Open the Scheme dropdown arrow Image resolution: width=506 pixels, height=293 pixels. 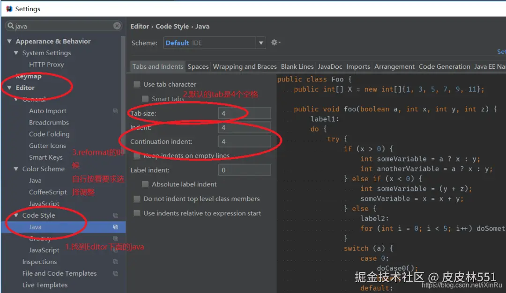click(261, 43)
